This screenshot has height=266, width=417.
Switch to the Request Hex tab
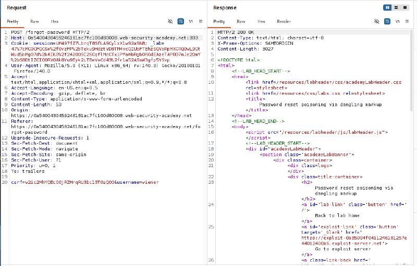55,21
